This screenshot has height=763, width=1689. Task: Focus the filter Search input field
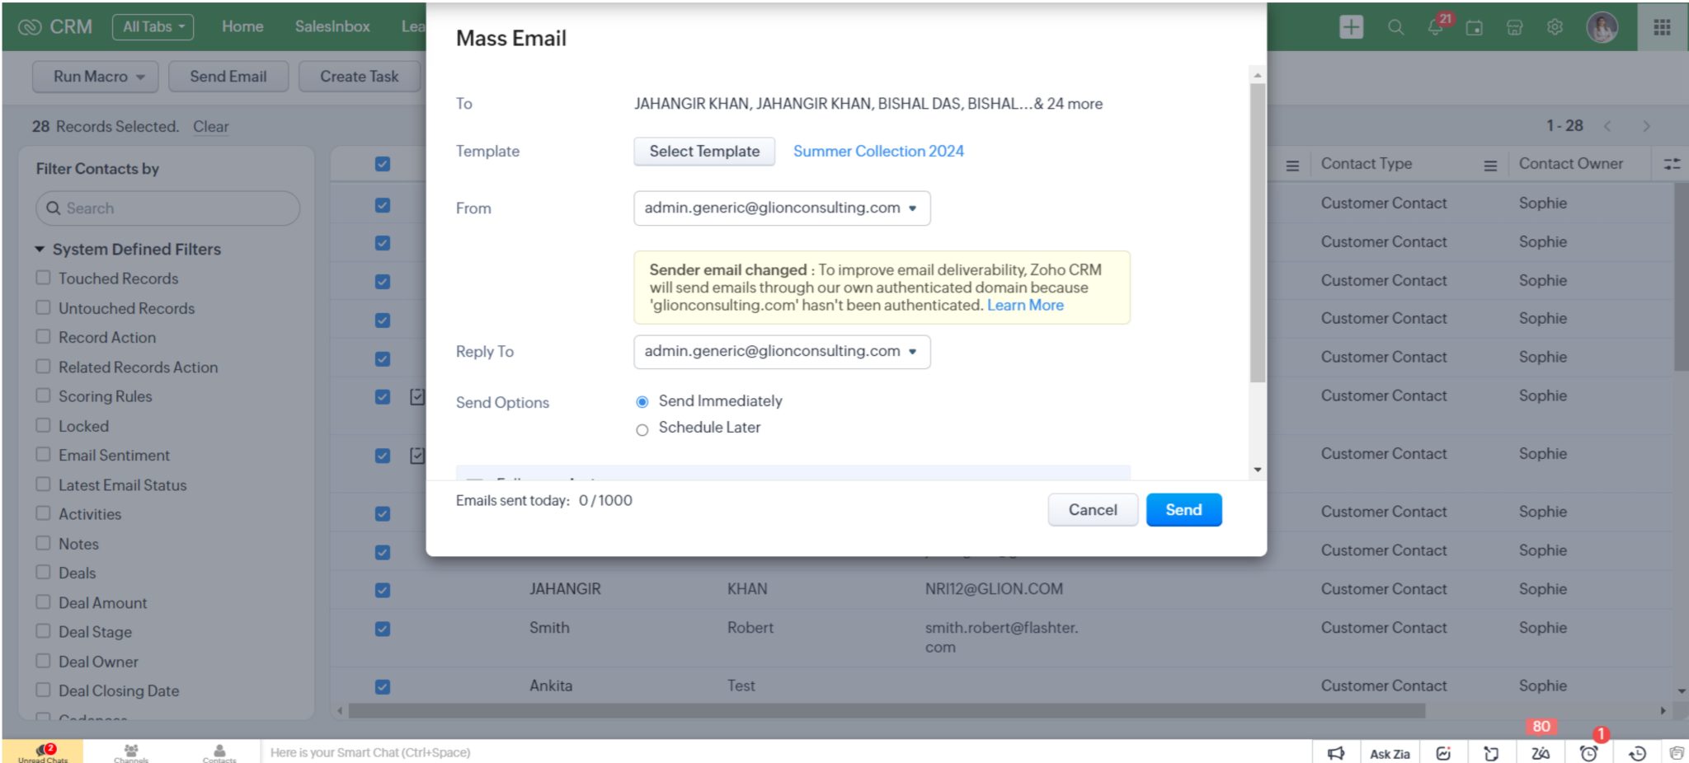pyautogui.click(x=167, y=208)
